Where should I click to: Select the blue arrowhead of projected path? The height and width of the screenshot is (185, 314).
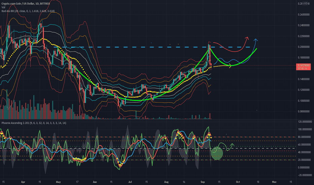pyautogui.click(x=256, y=40)
